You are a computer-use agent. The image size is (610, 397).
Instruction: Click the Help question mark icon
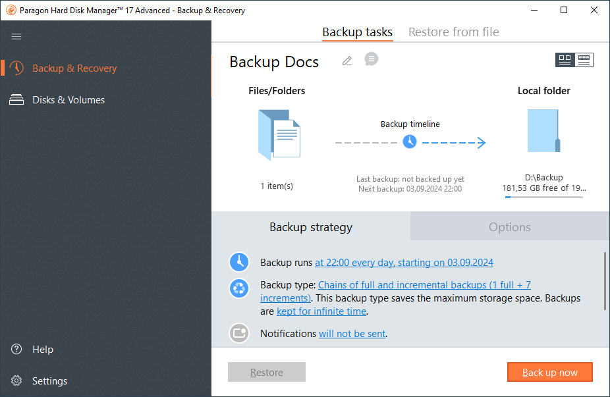coord(16,349)
